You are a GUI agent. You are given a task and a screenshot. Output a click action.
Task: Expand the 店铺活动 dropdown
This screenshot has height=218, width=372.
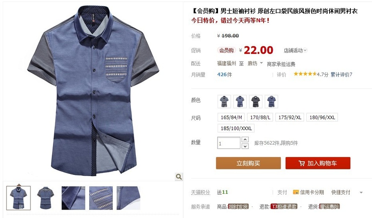(x=295, y=50)
